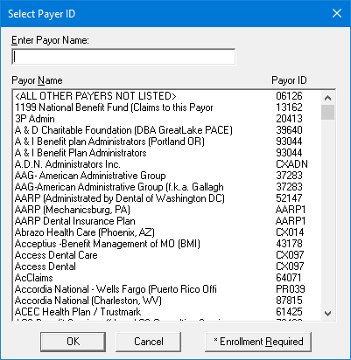Click payor ID 87815

pos(289,301)
